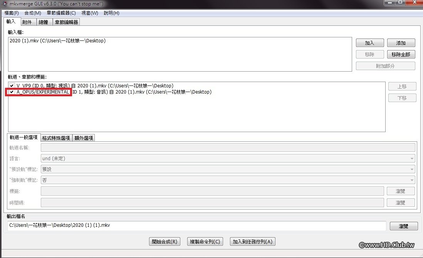
Task: Click the 瀏覽 button next to 標籤
Action: [x=401, y=191]
